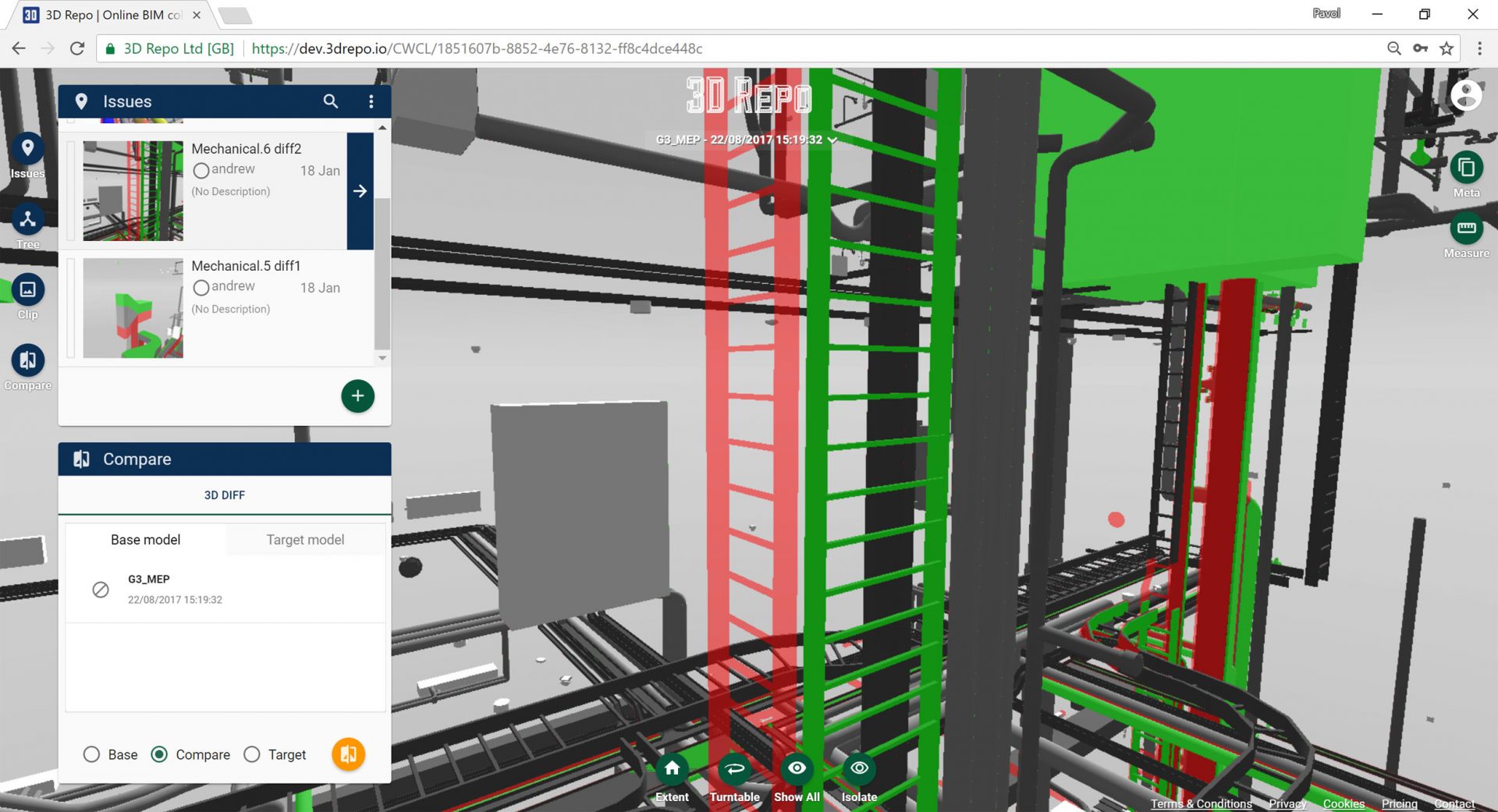Choose the Compare radio option
The image size is (1498, 812).
pyautogui.click(x=159, y=754)
